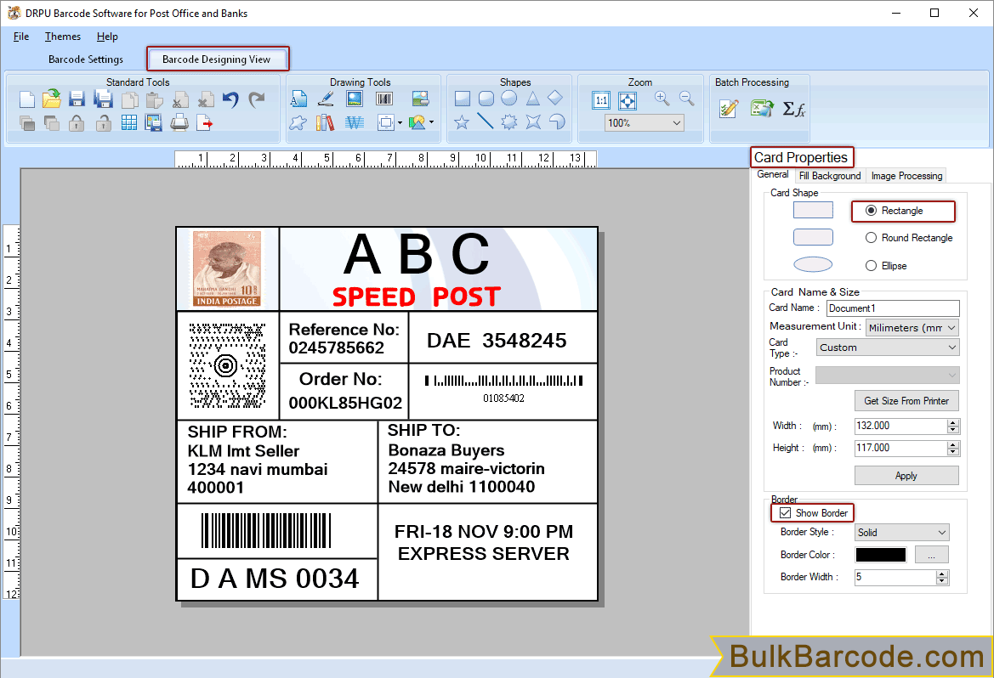The height and width of the screenshot is (678, 994).
Task: Click the black Border Color swatch
Action: pos(881,555)
